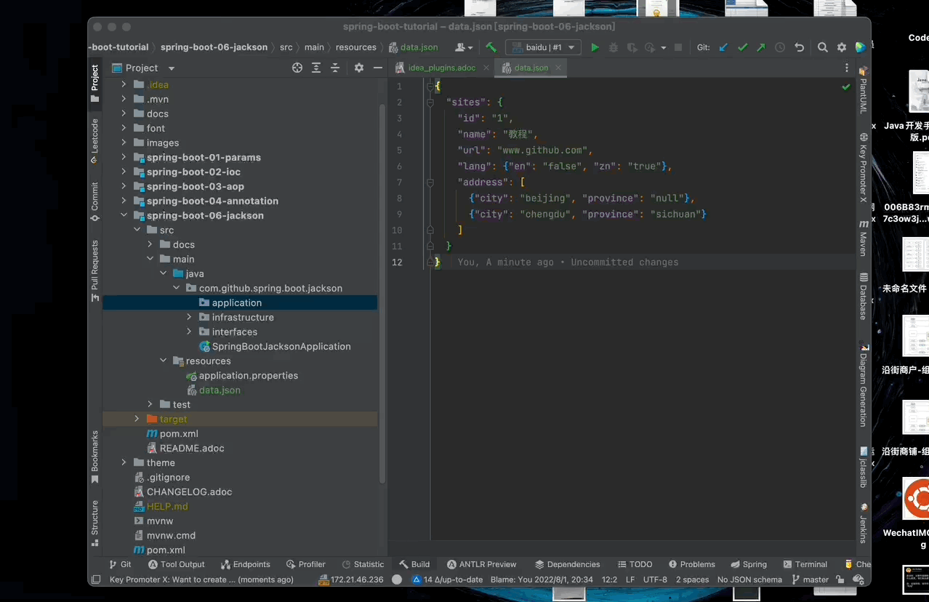Switch to idea_plugins.adoc editor tab
Viewport: 929px width, 602px height.
pyautogui.click(x=441, y=68)
